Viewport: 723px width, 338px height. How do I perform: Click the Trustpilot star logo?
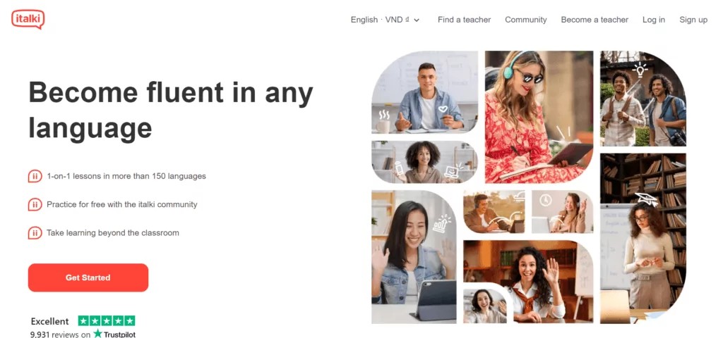point(97,334)
